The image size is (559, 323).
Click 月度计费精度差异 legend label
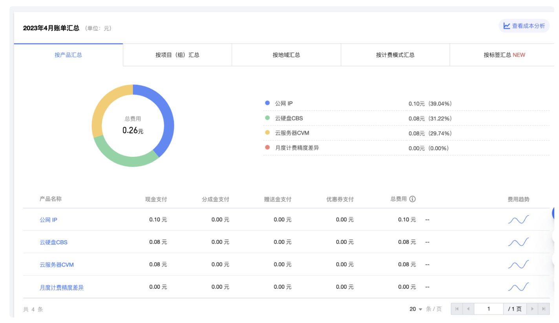[x=297, y=148]
